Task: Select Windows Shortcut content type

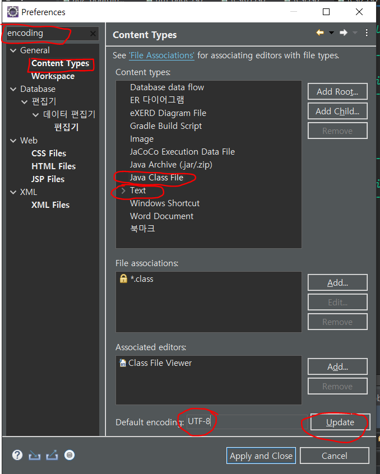Action: [x=165, y=203]
